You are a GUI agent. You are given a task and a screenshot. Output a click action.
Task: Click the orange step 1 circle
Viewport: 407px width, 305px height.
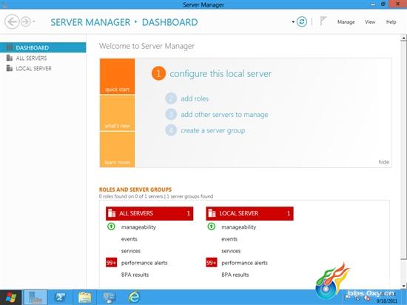(158, 73)
